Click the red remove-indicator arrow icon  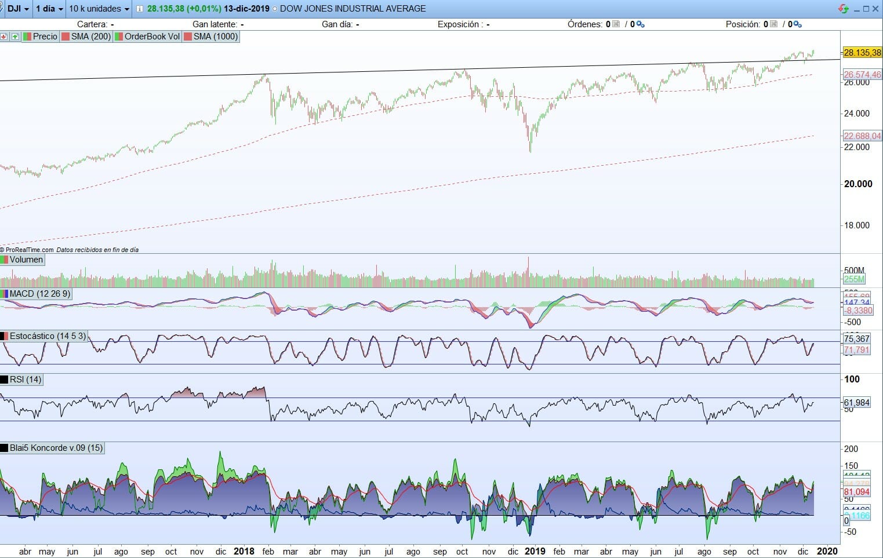4,37
